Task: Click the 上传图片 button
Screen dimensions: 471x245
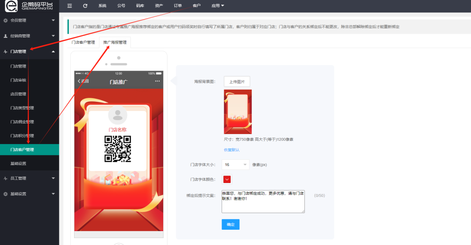Action: click(237, 82)
